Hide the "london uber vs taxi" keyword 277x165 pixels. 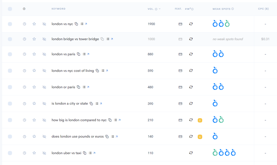tap(44, 153)
